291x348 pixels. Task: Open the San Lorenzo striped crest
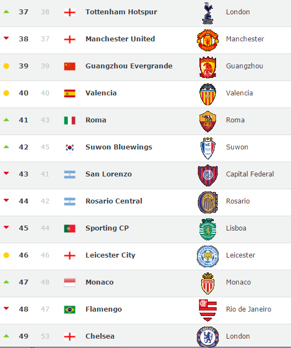[x=208, y=175]
